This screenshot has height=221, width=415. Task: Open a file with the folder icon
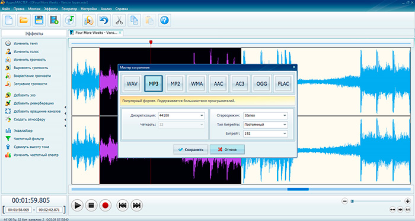coord(24,20)
